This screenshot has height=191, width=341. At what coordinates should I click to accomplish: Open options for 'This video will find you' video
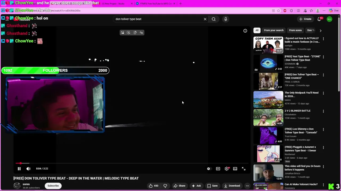(x=323, y=167)
